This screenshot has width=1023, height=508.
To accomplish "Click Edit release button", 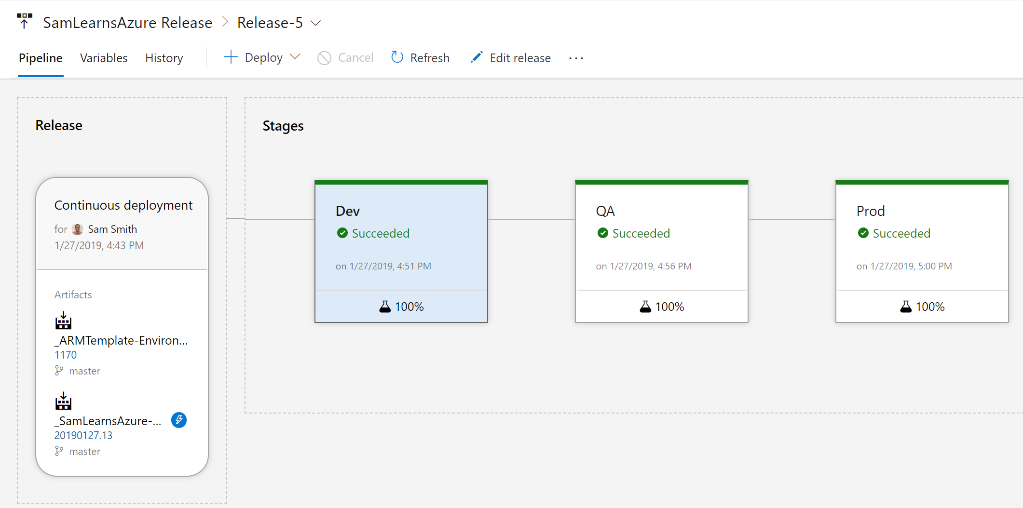I will click(x=511, y=58).
